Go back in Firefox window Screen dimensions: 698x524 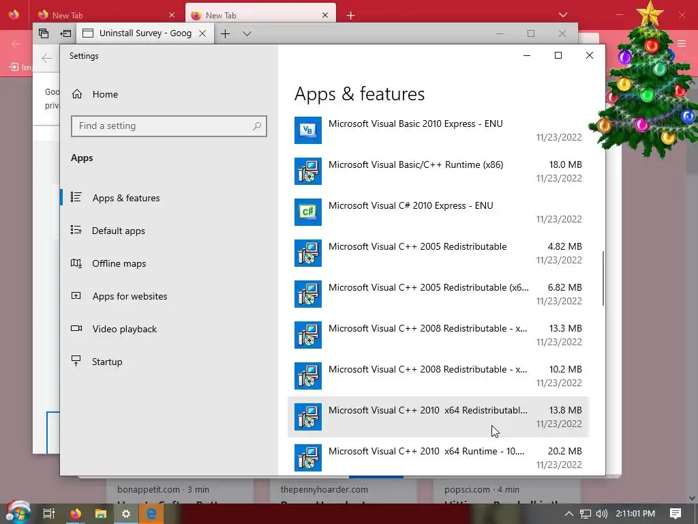[16, 44]
